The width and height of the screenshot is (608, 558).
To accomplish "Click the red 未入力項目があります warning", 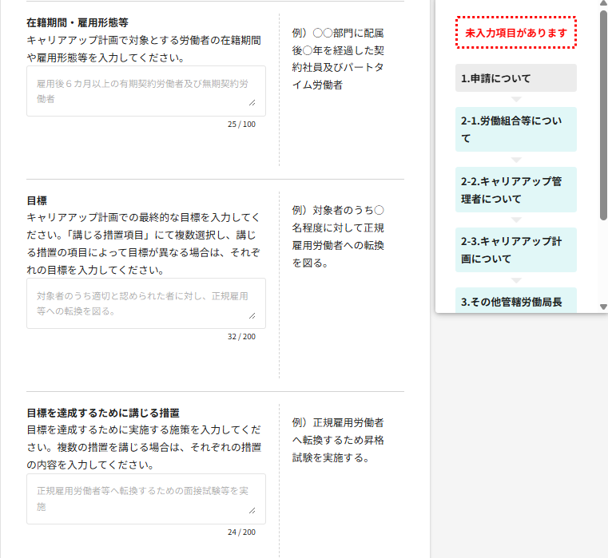I will (x=516, y=33).
